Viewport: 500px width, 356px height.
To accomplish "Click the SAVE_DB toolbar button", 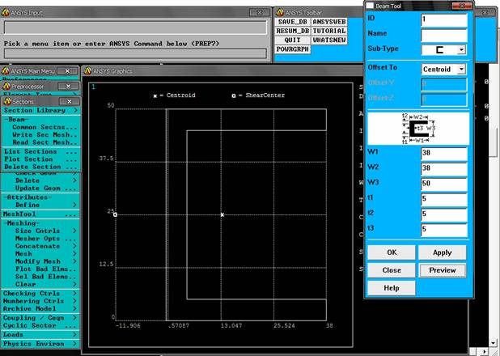I will [x=292, y=22].
